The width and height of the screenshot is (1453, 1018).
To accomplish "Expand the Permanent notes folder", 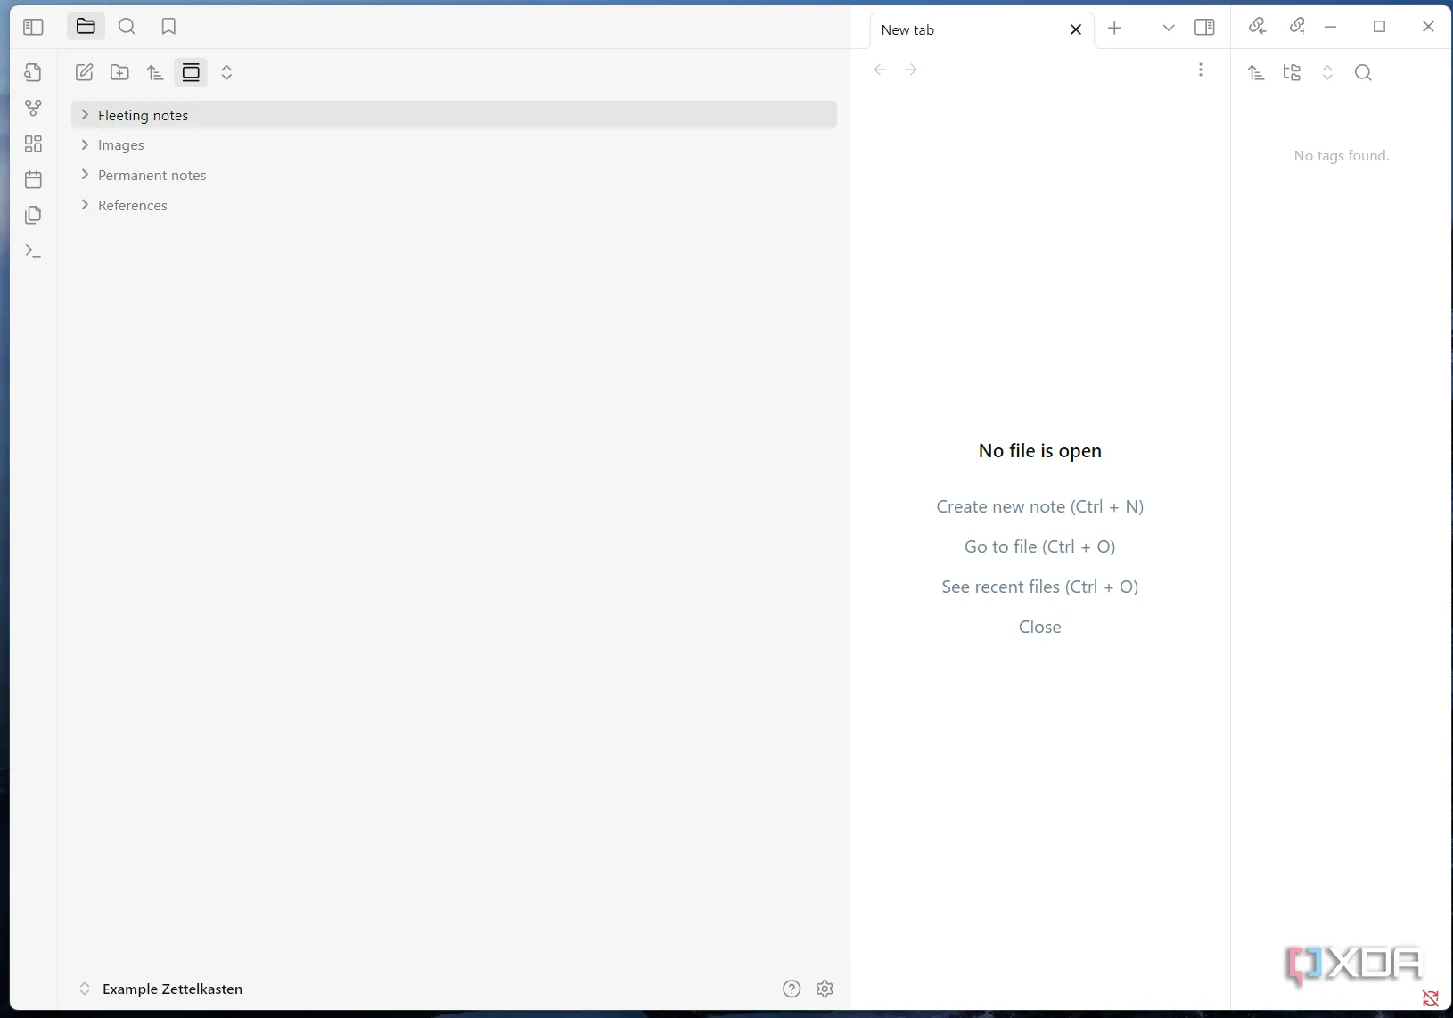I will pyautogui.click(x=86, y=175).
